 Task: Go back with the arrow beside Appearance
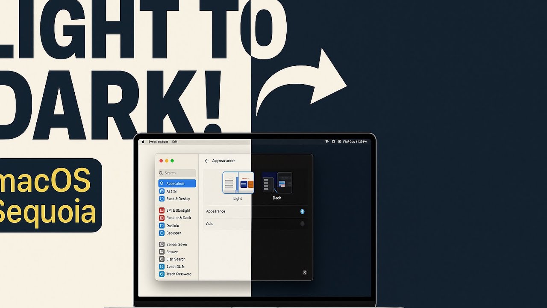pos(207,161)
